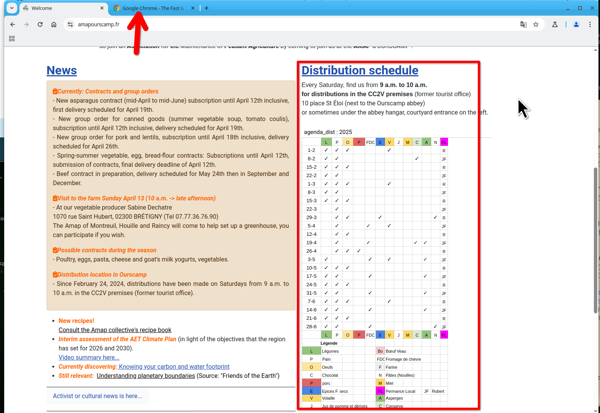Select the 19-4 date row label
This screenshot has height=413, width=600.
311,243
